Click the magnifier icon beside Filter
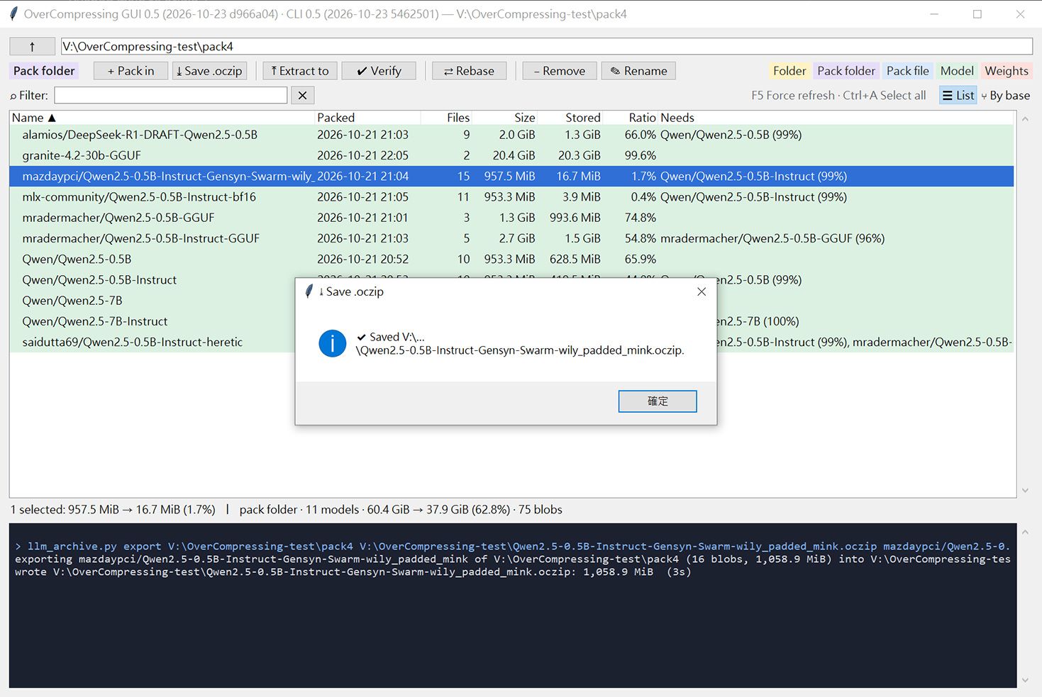 (x=13, y=96)
